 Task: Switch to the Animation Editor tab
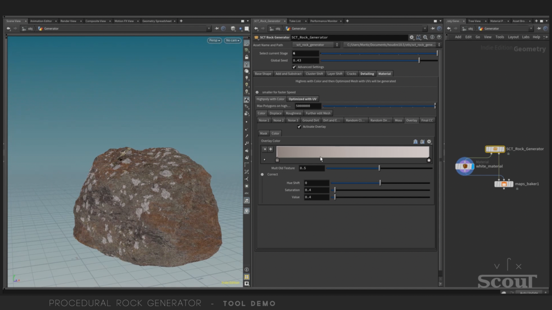click(41, 21)
